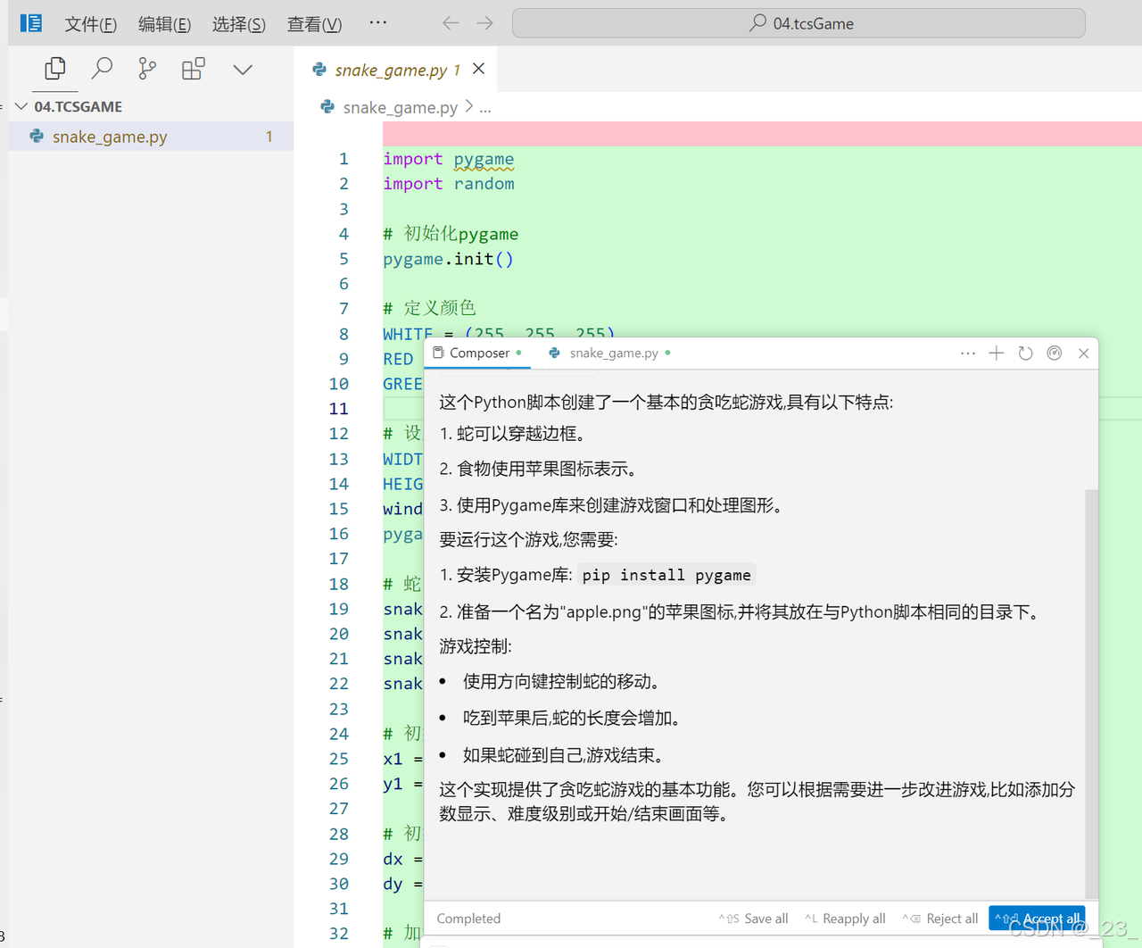The height and width of the screenshot is (948, 1142).
Task: Click the forward navigation arrow
Action: (484, 23)
